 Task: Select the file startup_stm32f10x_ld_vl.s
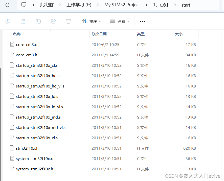click(x=39, y=107)
